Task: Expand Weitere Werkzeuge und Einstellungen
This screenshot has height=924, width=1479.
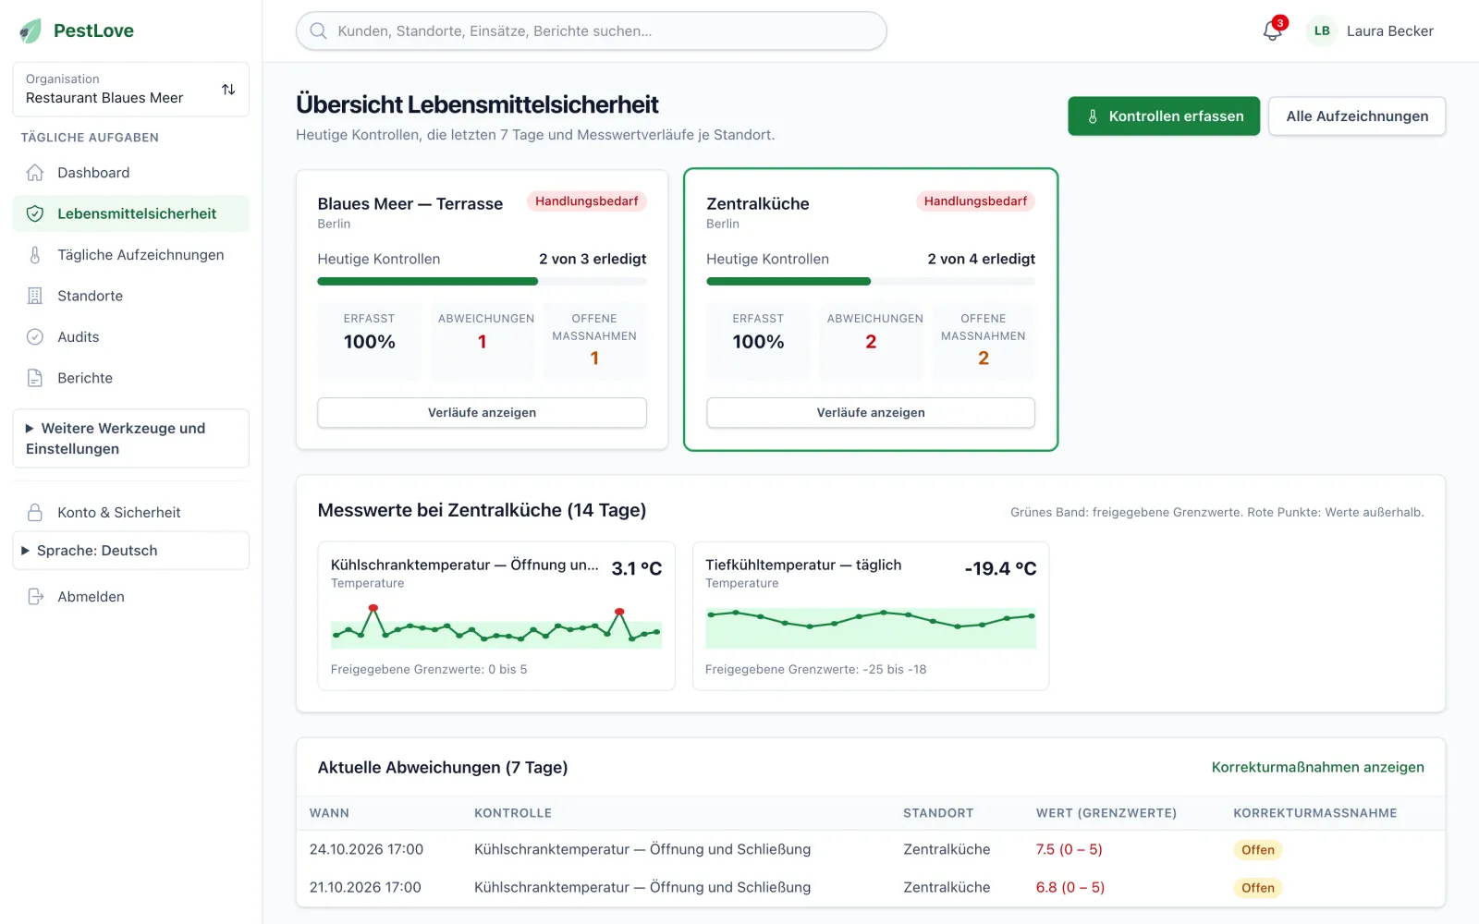Action: click(130, 439)
